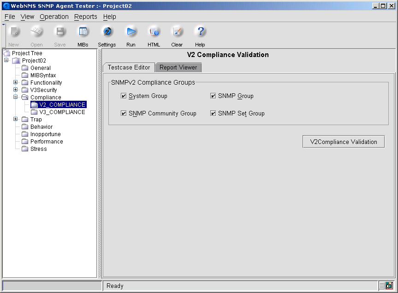Click the 'Project Tree' root label
This screenshot has width=398, height=293.
(27, 53)
